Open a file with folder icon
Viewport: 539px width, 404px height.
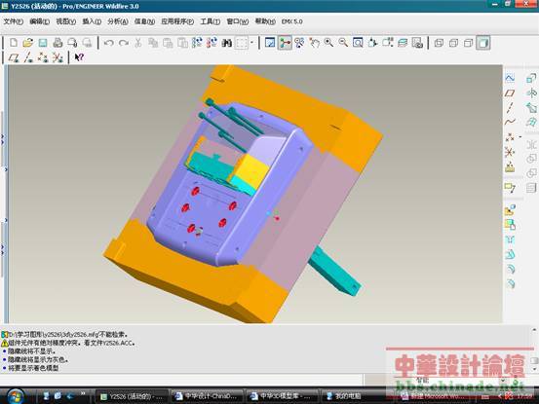[28, 43]
